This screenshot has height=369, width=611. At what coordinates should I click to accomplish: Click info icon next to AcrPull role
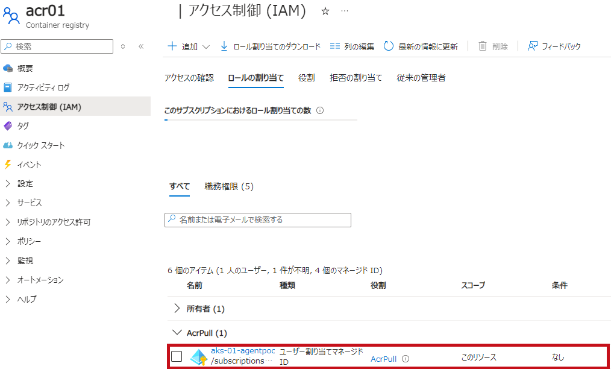click(406, 359)
